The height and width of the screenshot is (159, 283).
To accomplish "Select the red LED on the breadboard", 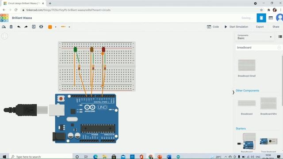I will (x=103, y=49).
